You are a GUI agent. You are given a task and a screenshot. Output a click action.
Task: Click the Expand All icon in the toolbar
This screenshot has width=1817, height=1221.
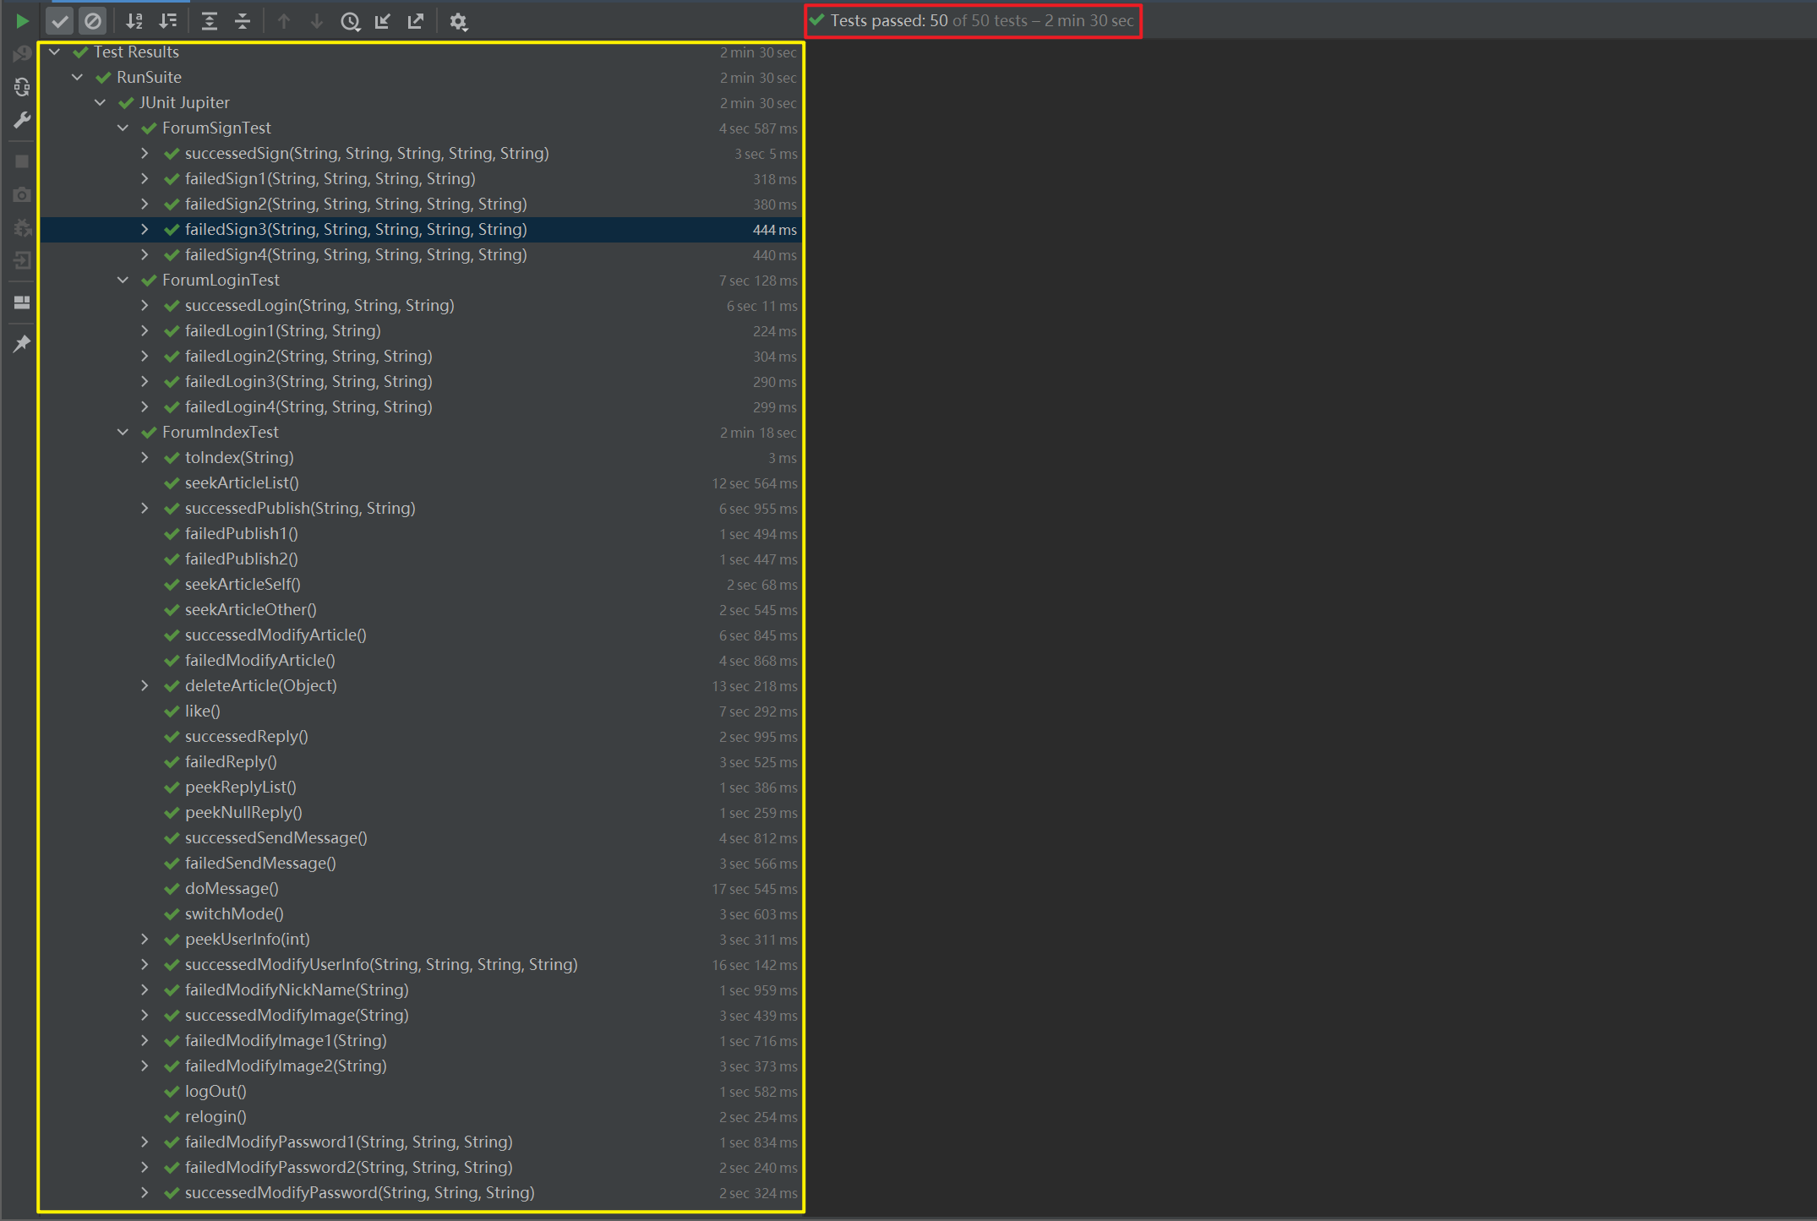click(210, 21)
